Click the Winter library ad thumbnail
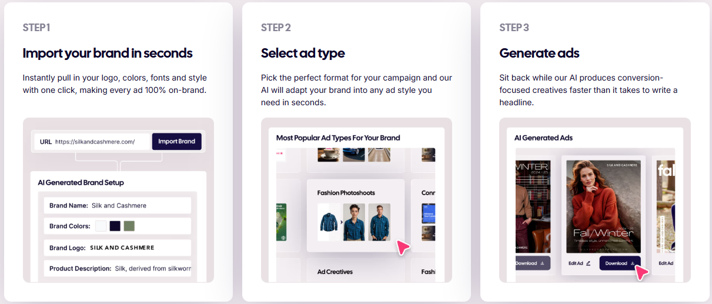This screenshot has height=304, width=712. point(533,206)
